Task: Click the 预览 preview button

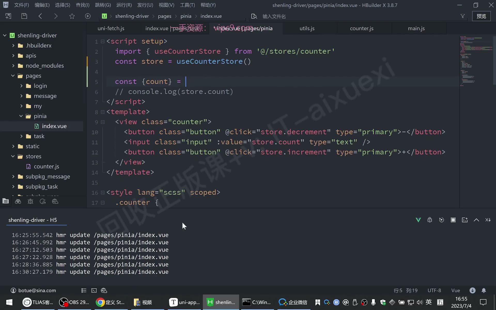Action: pos(481,16)
